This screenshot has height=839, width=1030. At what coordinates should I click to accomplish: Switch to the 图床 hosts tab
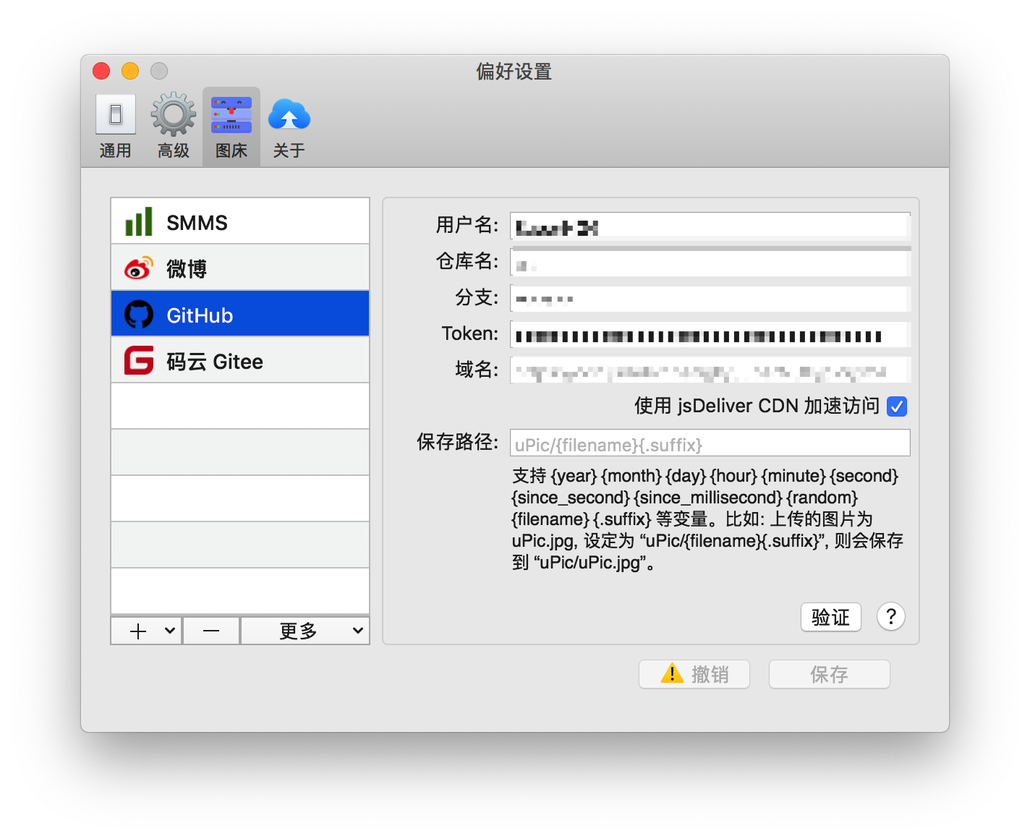(231, 127)
